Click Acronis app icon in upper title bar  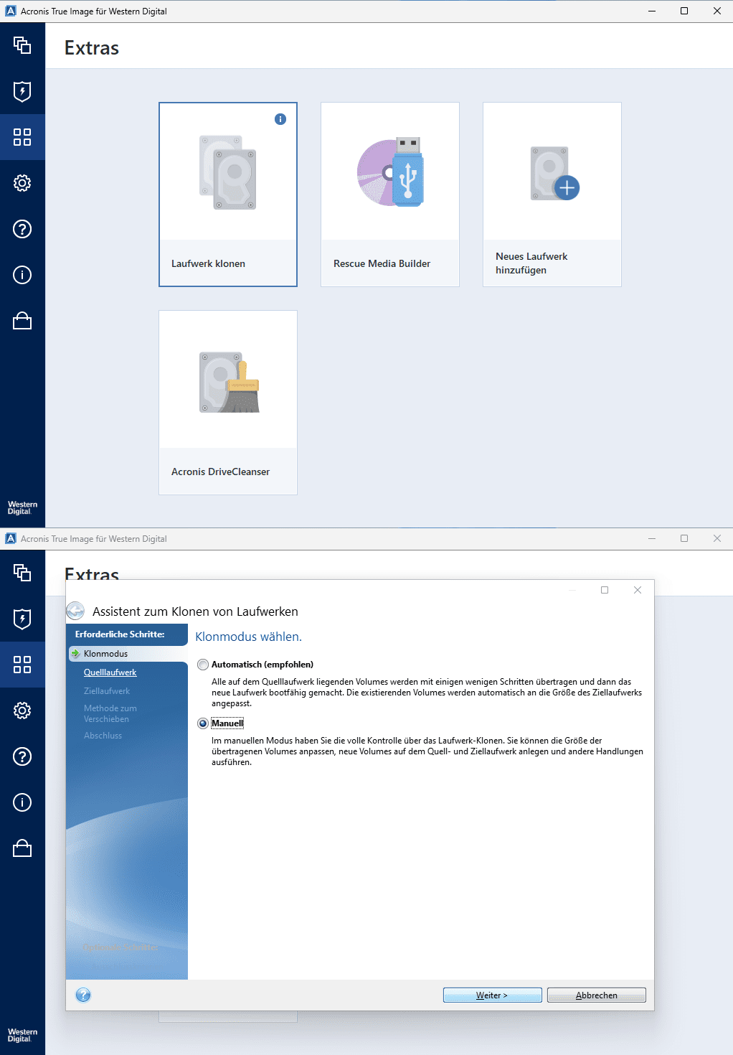click(x=11, y=11)
